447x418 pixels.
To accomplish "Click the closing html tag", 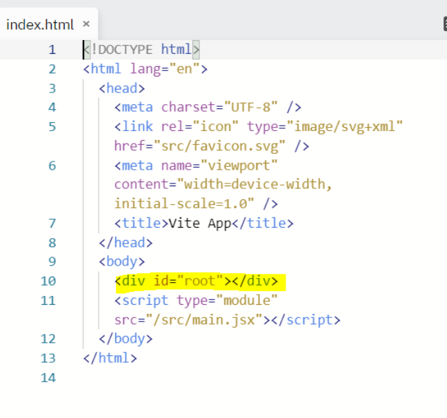I will coord(110,358).
